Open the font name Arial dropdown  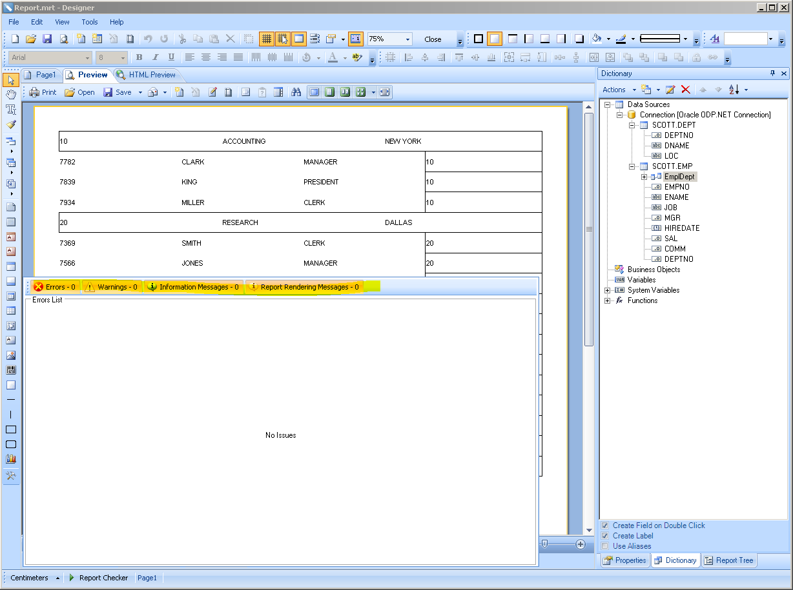click(x=87, y=57)
